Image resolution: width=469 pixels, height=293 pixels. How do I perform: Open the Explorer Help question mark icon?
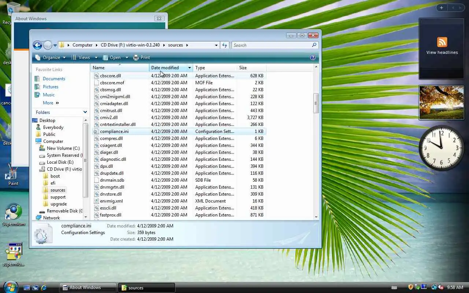[313, 58]
